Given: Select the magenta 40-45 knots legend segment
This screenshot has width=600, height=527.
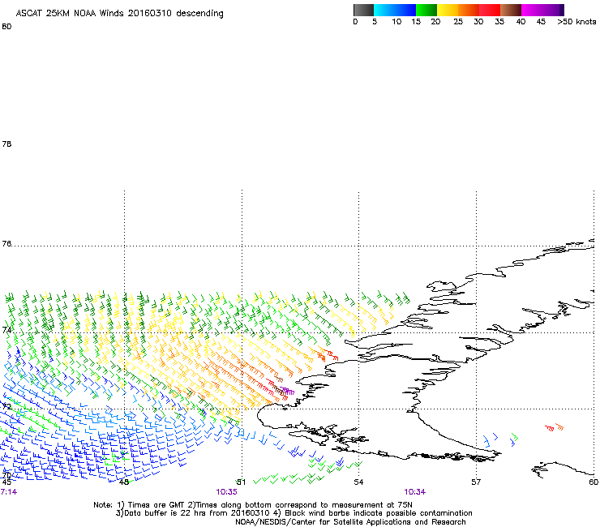Looking at the screenshot, I should (x=532, y=10).
